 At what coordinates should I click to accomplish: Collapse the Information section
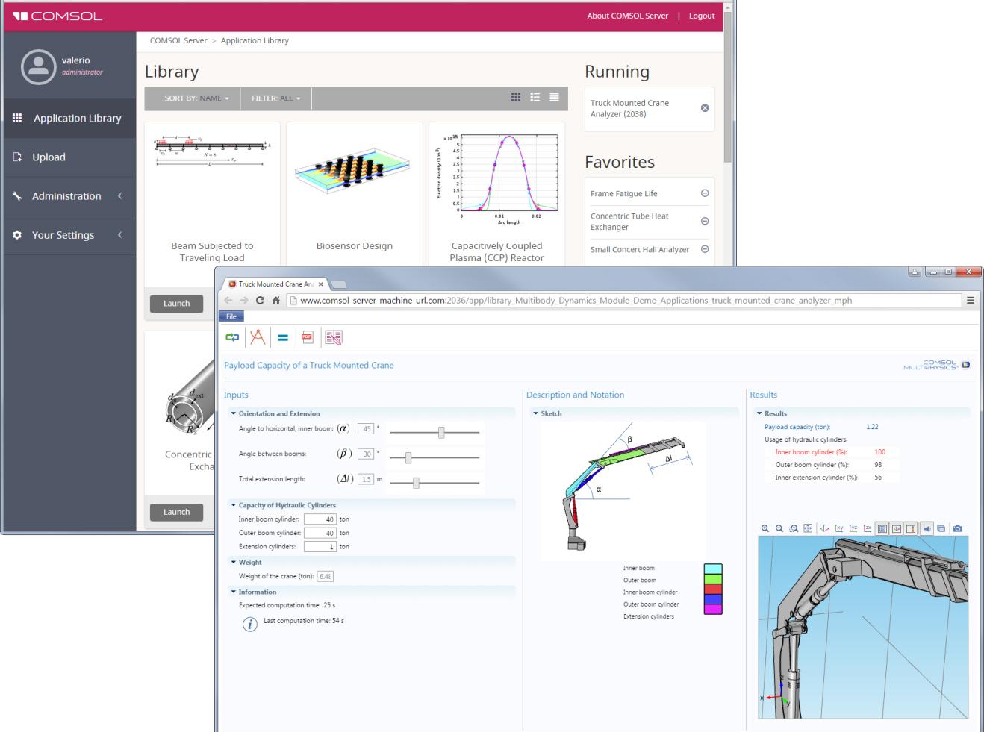point(234,592)
